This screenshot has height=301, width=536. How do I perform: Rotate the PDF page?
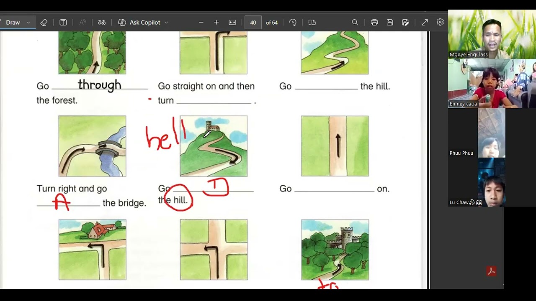pos(293,23)
